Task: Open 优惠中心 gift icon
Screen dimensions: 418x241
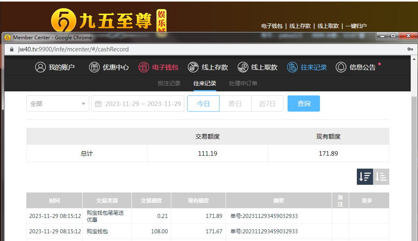Action: [x=94, y=67]
